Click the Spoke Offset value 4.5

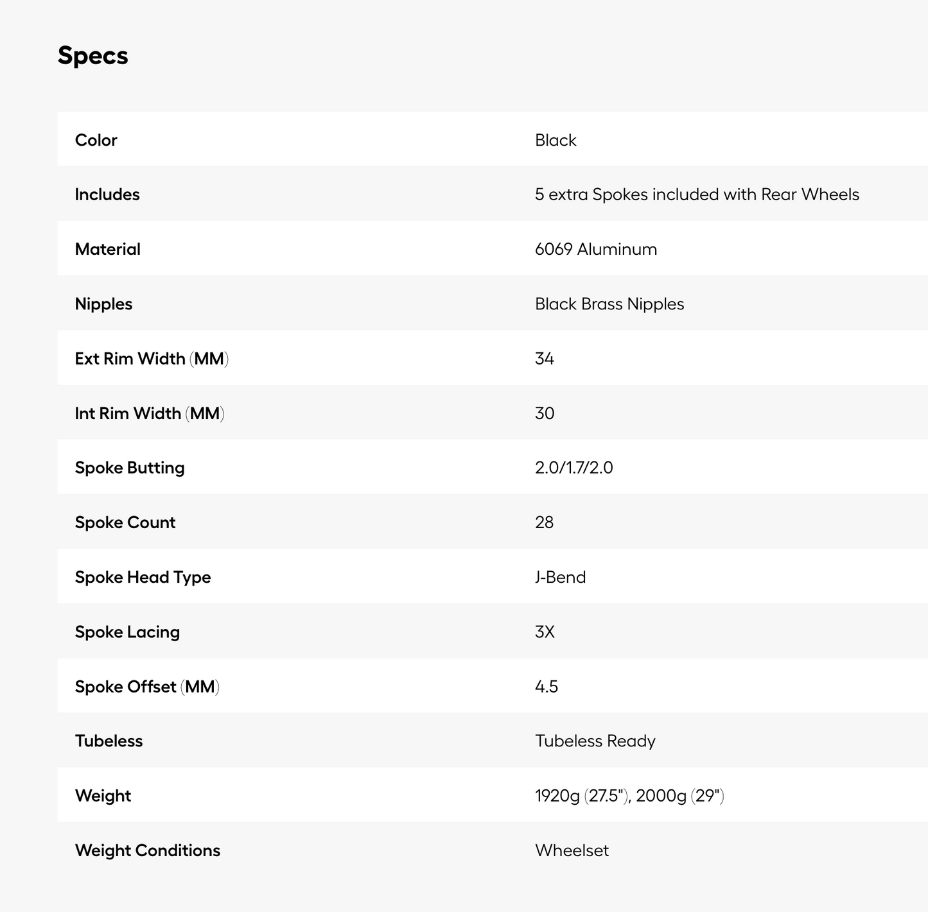tap(547, 687)
